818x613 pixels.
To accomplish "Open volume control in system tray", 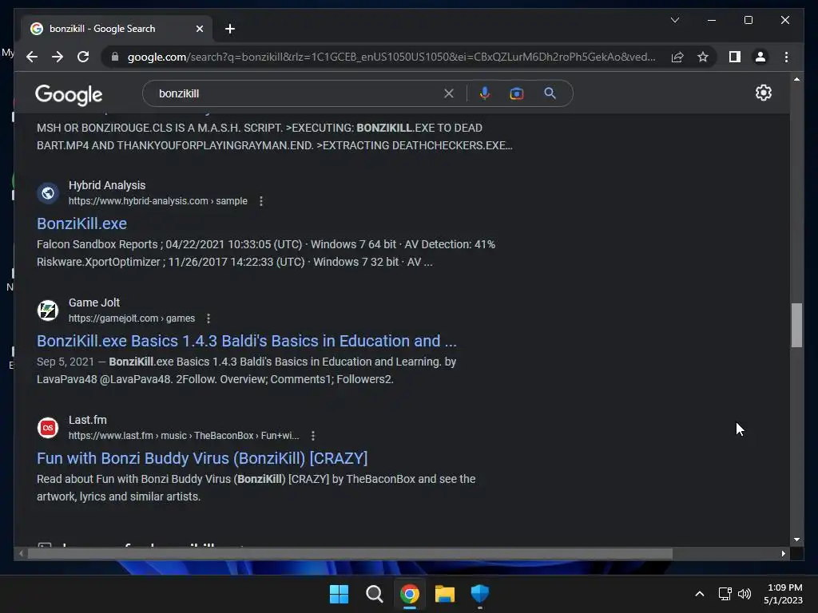I will point(745,594).
